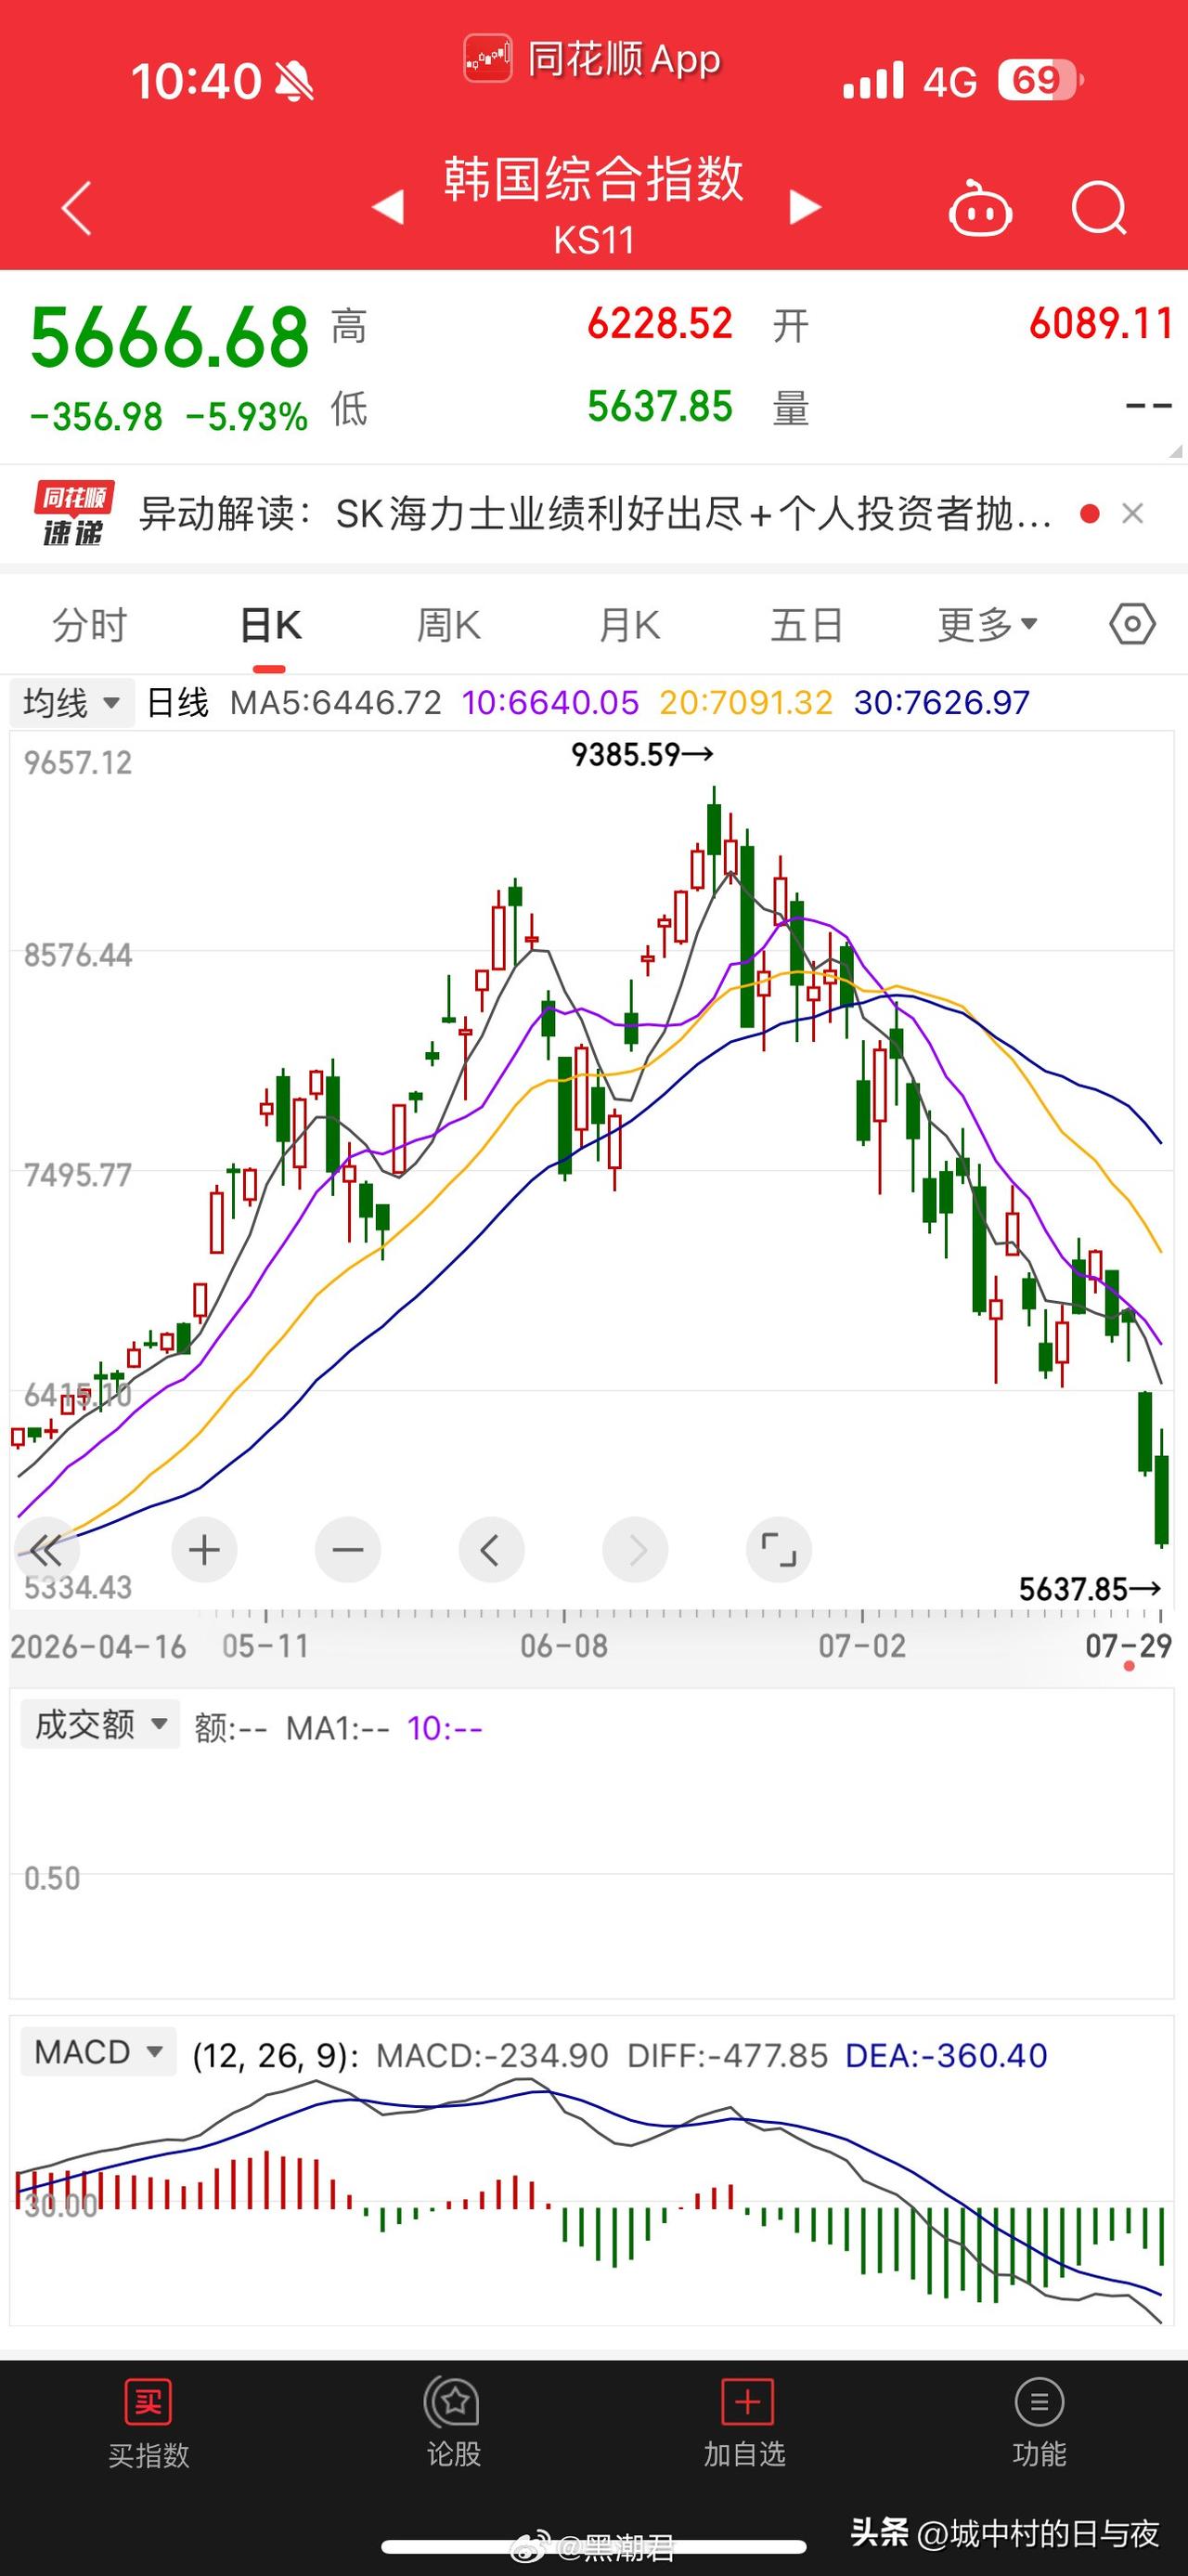The image size is (1188, 2576).
Task: Open the 均线 indicator dropdown
Action: pos(72,702)
